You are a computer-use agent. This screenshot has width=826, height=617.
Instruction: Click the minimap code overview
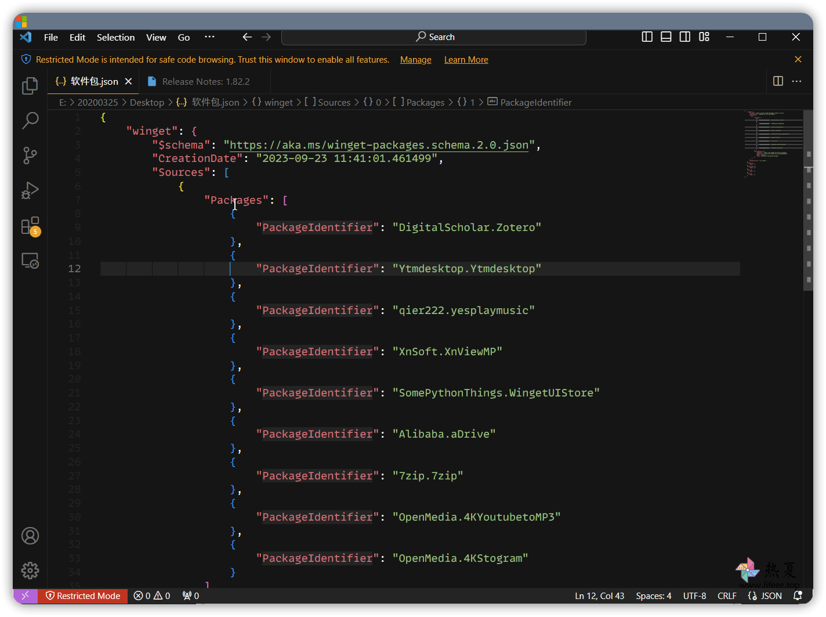(x=774, y=143)
